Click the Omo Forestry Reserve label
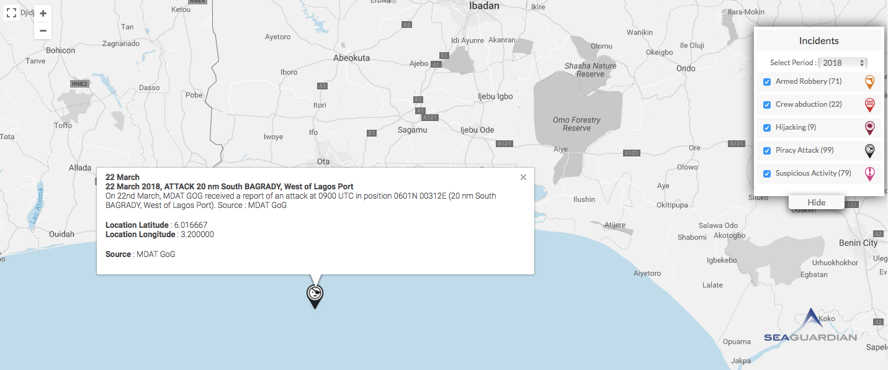This screenshot has height=370, width=888. [577, 124]
